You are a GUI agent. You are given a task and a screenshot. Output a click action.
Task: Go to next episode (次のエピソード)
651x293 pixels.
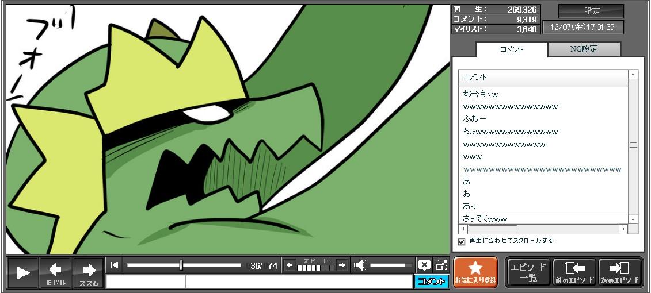point(620,272)
